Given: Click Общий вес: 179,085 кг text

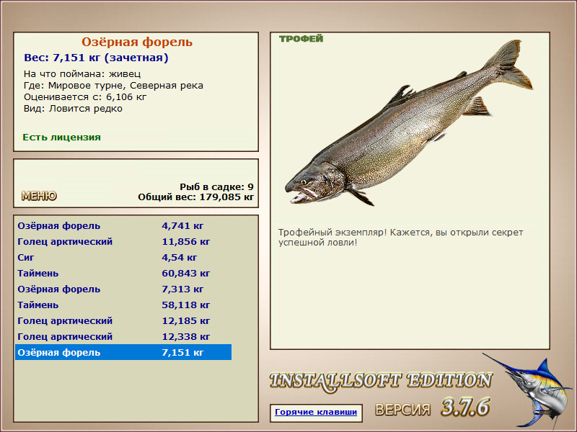Looking at the screenshot, I should click(195, 197).
